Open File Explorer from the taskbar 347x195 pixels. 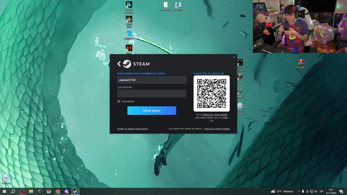point(31,191)
